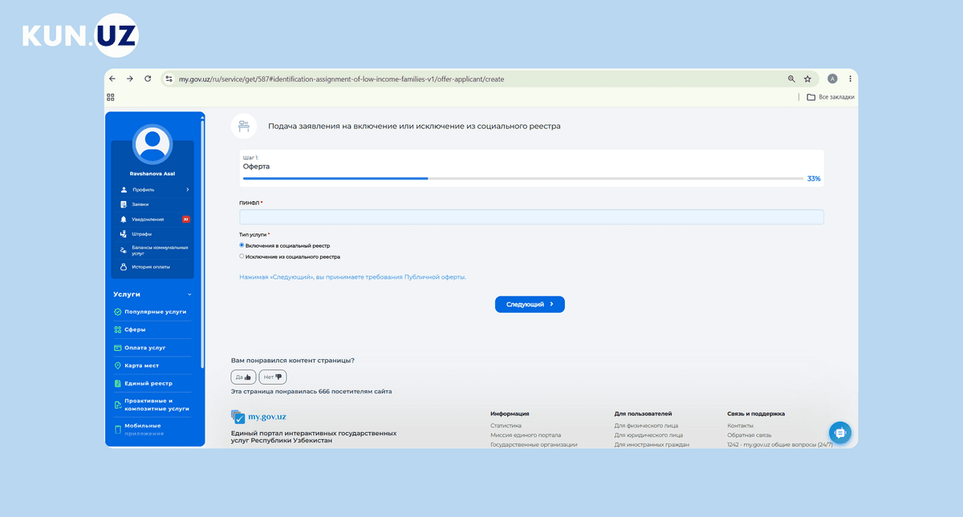Bookmark this page with the star icon
963x517 pixels.
pos(807,79)
